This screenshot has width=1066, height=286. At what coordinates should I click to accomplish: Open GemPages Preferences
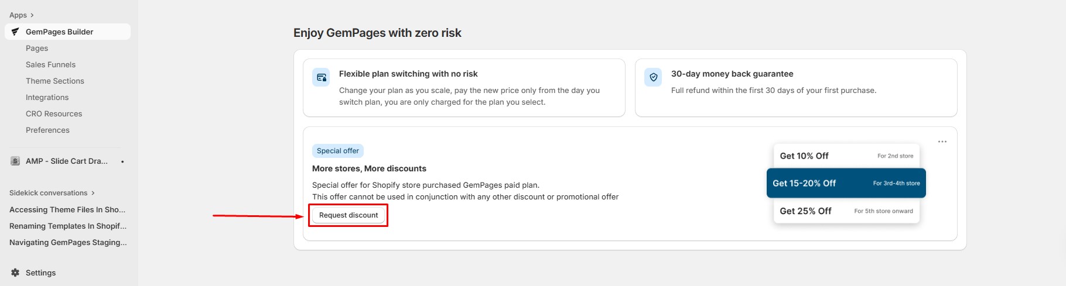coord(47,130)
